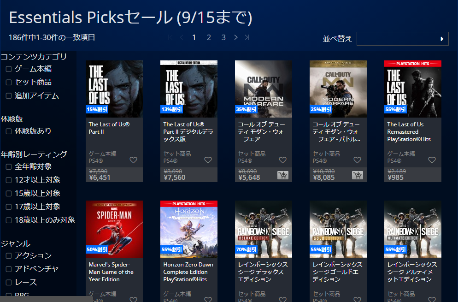Screen dimensions: 458x302
Task: Tick the アクション genre checkbox
Action: click(9, 256)
